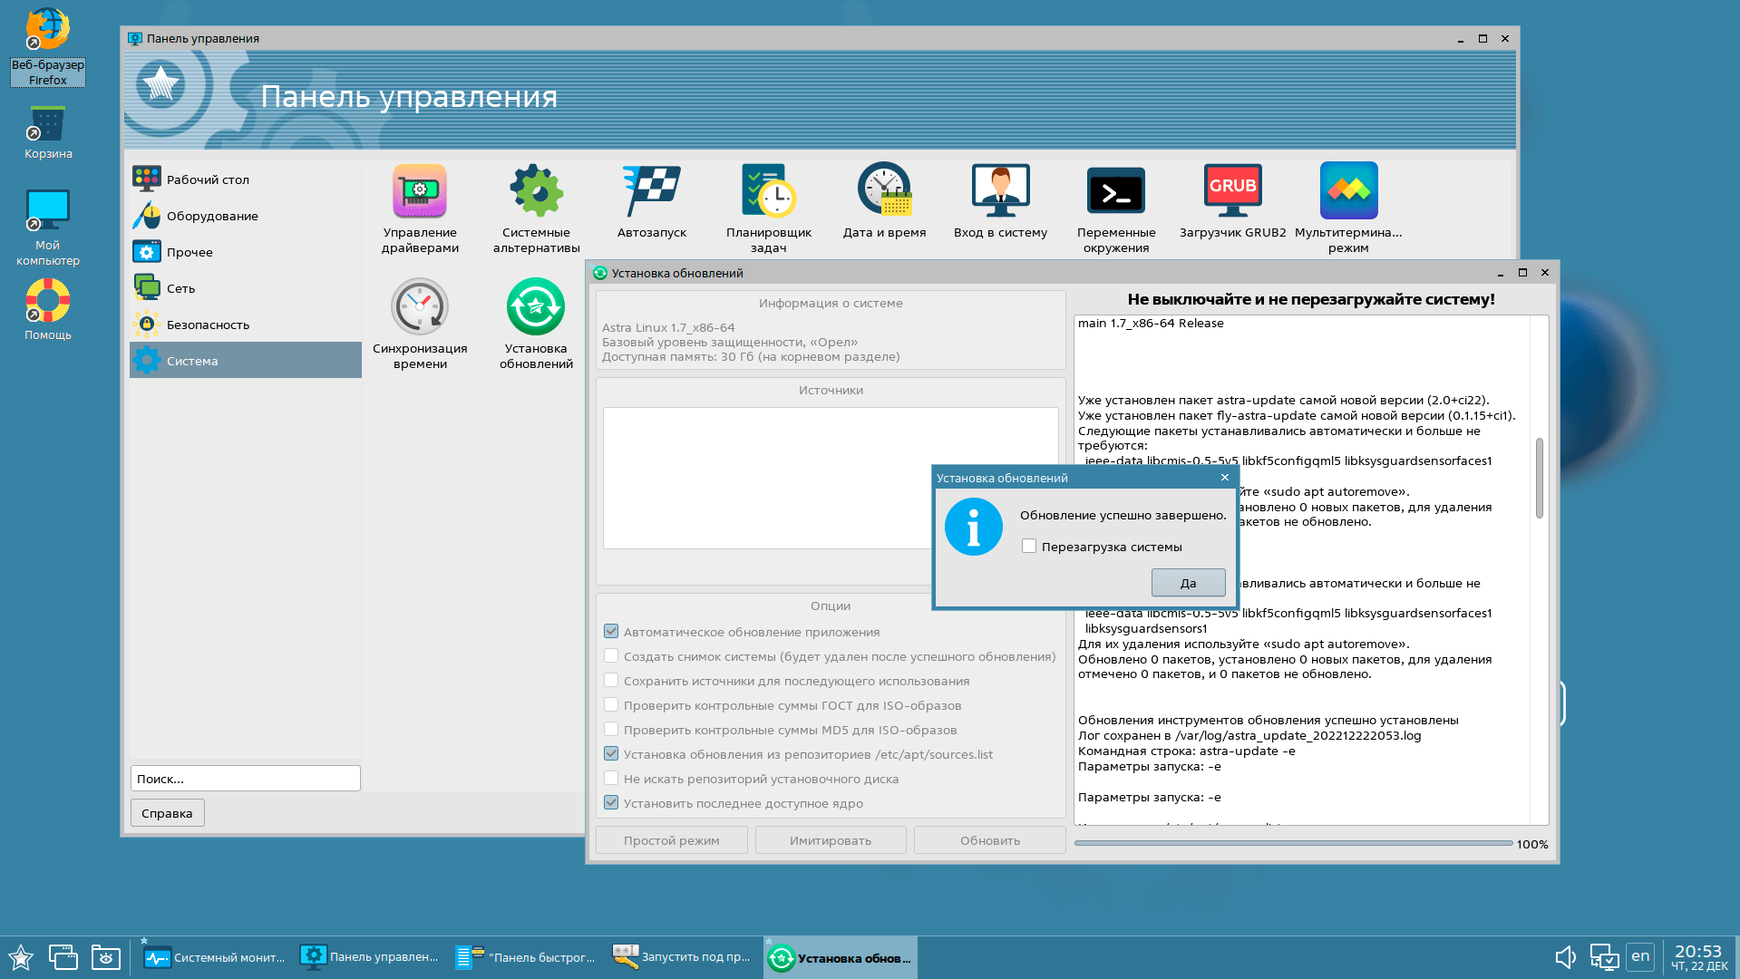This screenshot has width=1740, height=979.
Task: Select Безопасность category in sidebar
Action: coord(246,325)
